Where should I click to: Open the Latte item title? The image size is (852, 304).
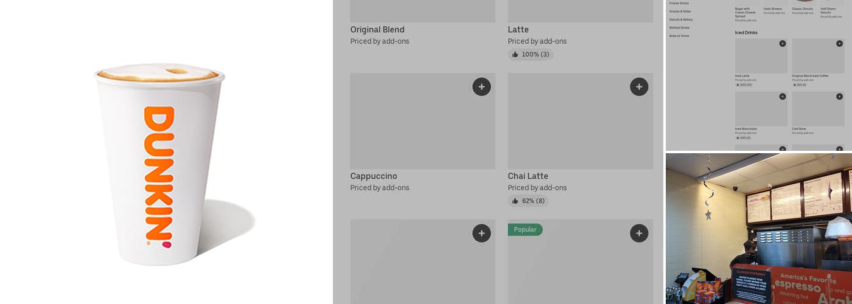[x=519, y=30]
